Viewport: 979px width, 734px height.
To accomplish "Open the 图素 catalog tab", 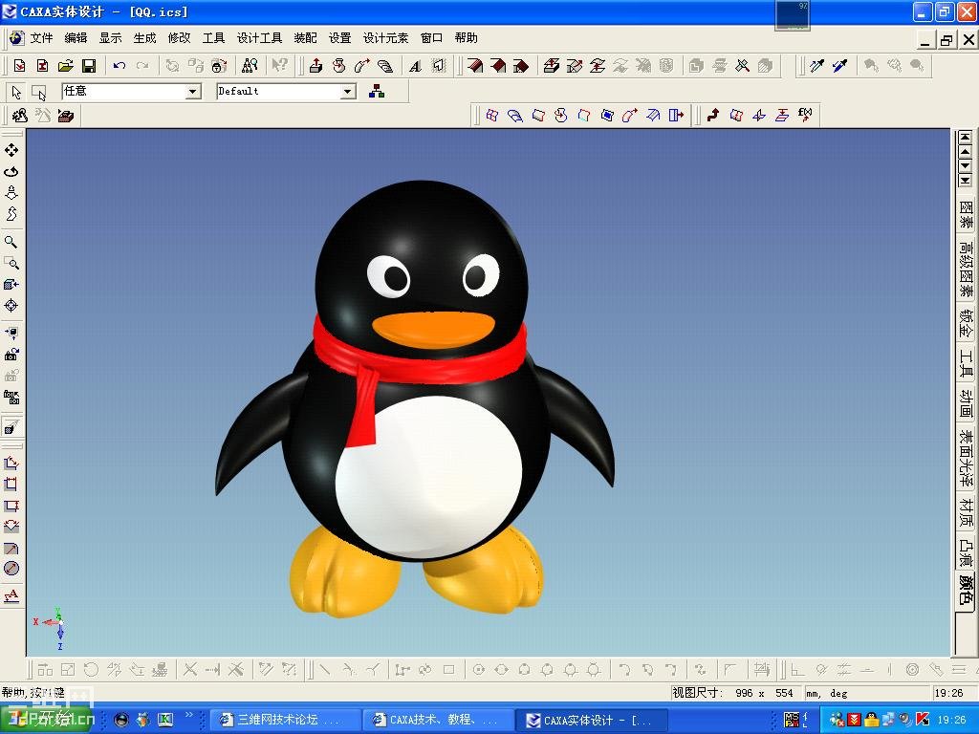I will (966, 215).
